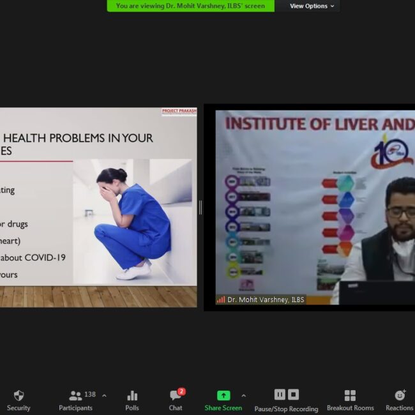Expand Share Screen options arrow
415x415 pixels.
[x=243, y=396]
